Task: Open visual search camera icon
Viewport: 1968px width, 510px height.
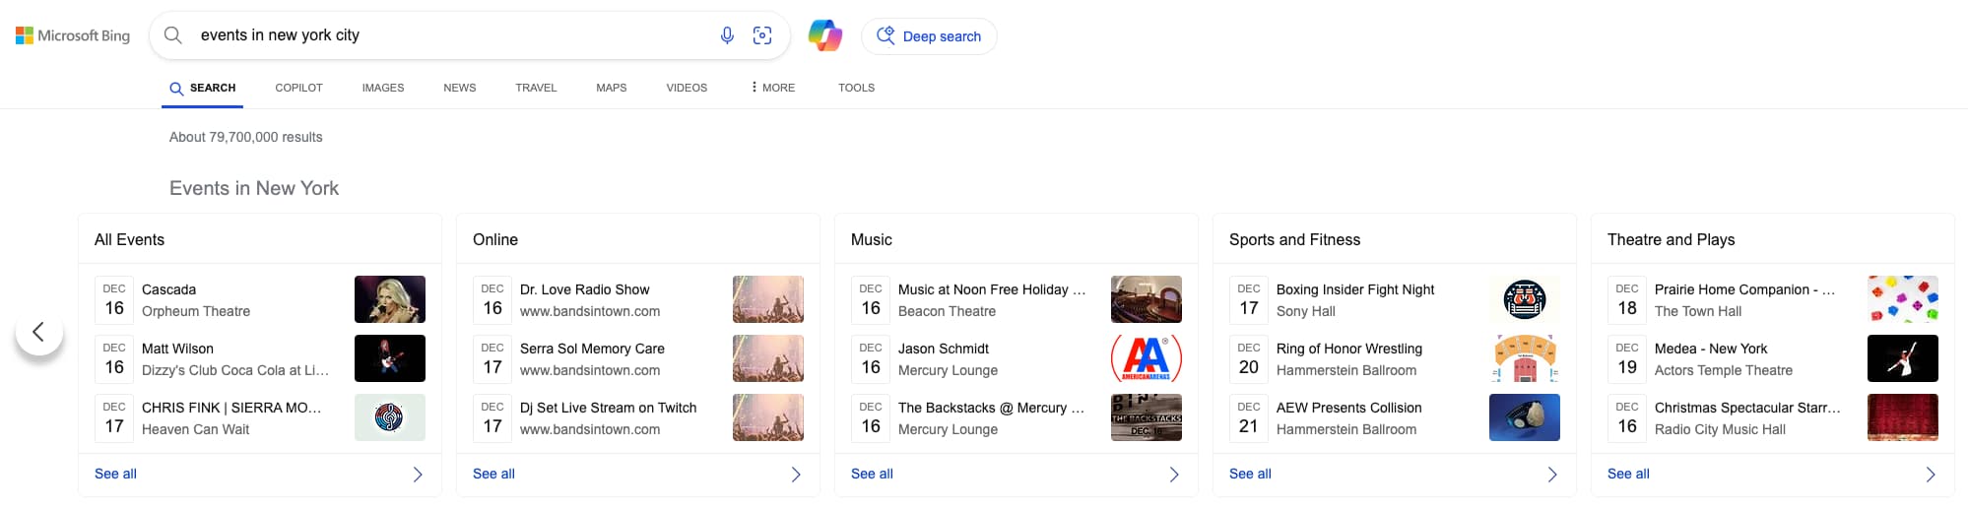Action: [x=762, y=35]
